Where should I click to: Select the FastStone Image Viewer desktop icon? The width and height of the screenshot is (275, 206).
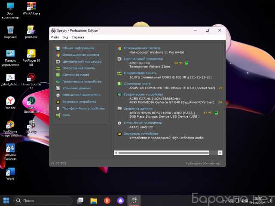tap(10, 129)
